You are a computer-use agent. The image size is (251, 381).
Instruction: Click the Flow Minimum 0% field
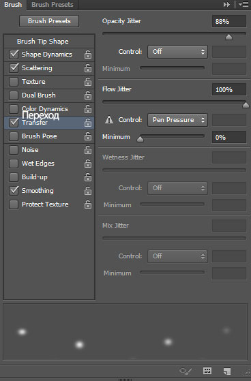pyautogui.click(x=229, y=137)
